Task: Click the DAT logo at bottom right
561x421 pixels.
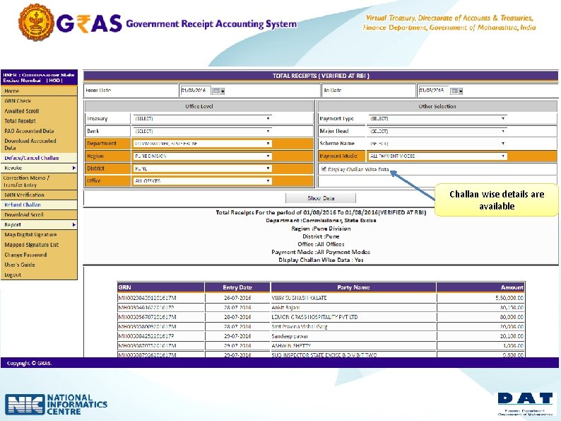Action: (525, 403)
